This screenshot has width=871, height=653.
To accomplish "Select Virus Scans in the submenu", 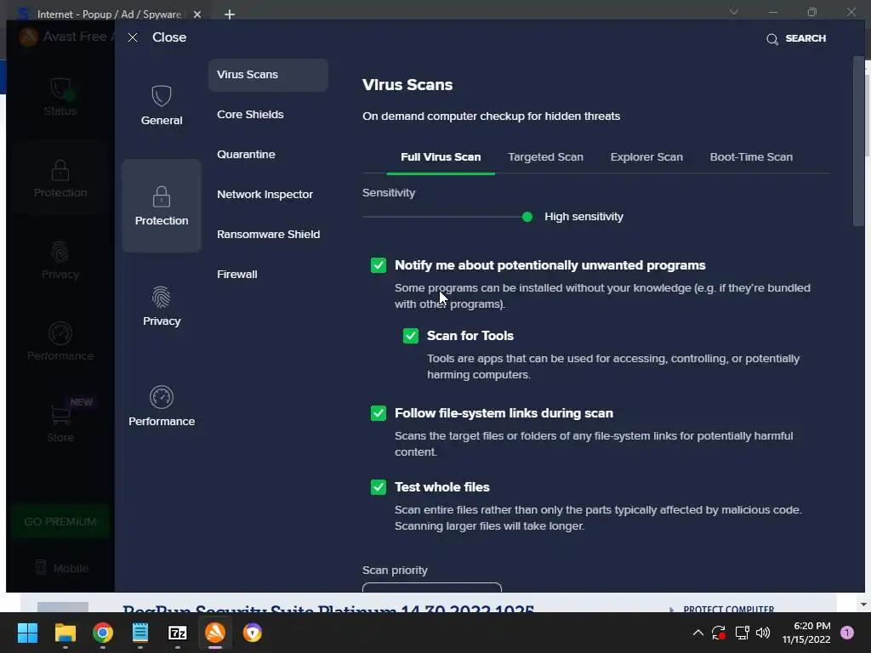I will [268, 75].
